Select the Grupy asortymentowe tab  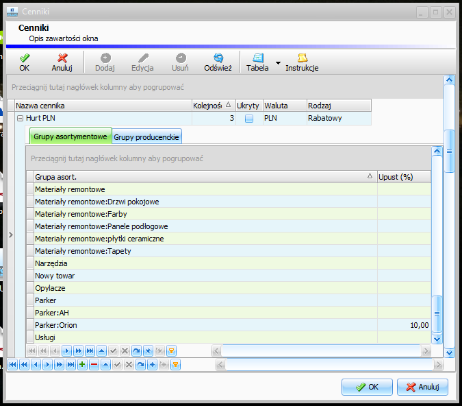tap(70, 136)
